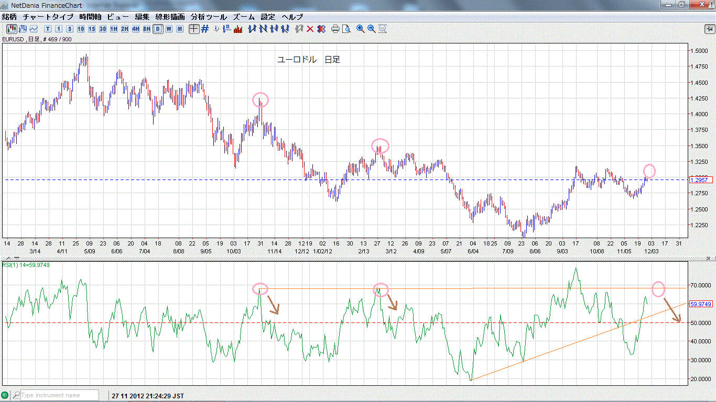Switch to tick (T) timeframe
Screen dimensions: 716x402
click(48, 29)
